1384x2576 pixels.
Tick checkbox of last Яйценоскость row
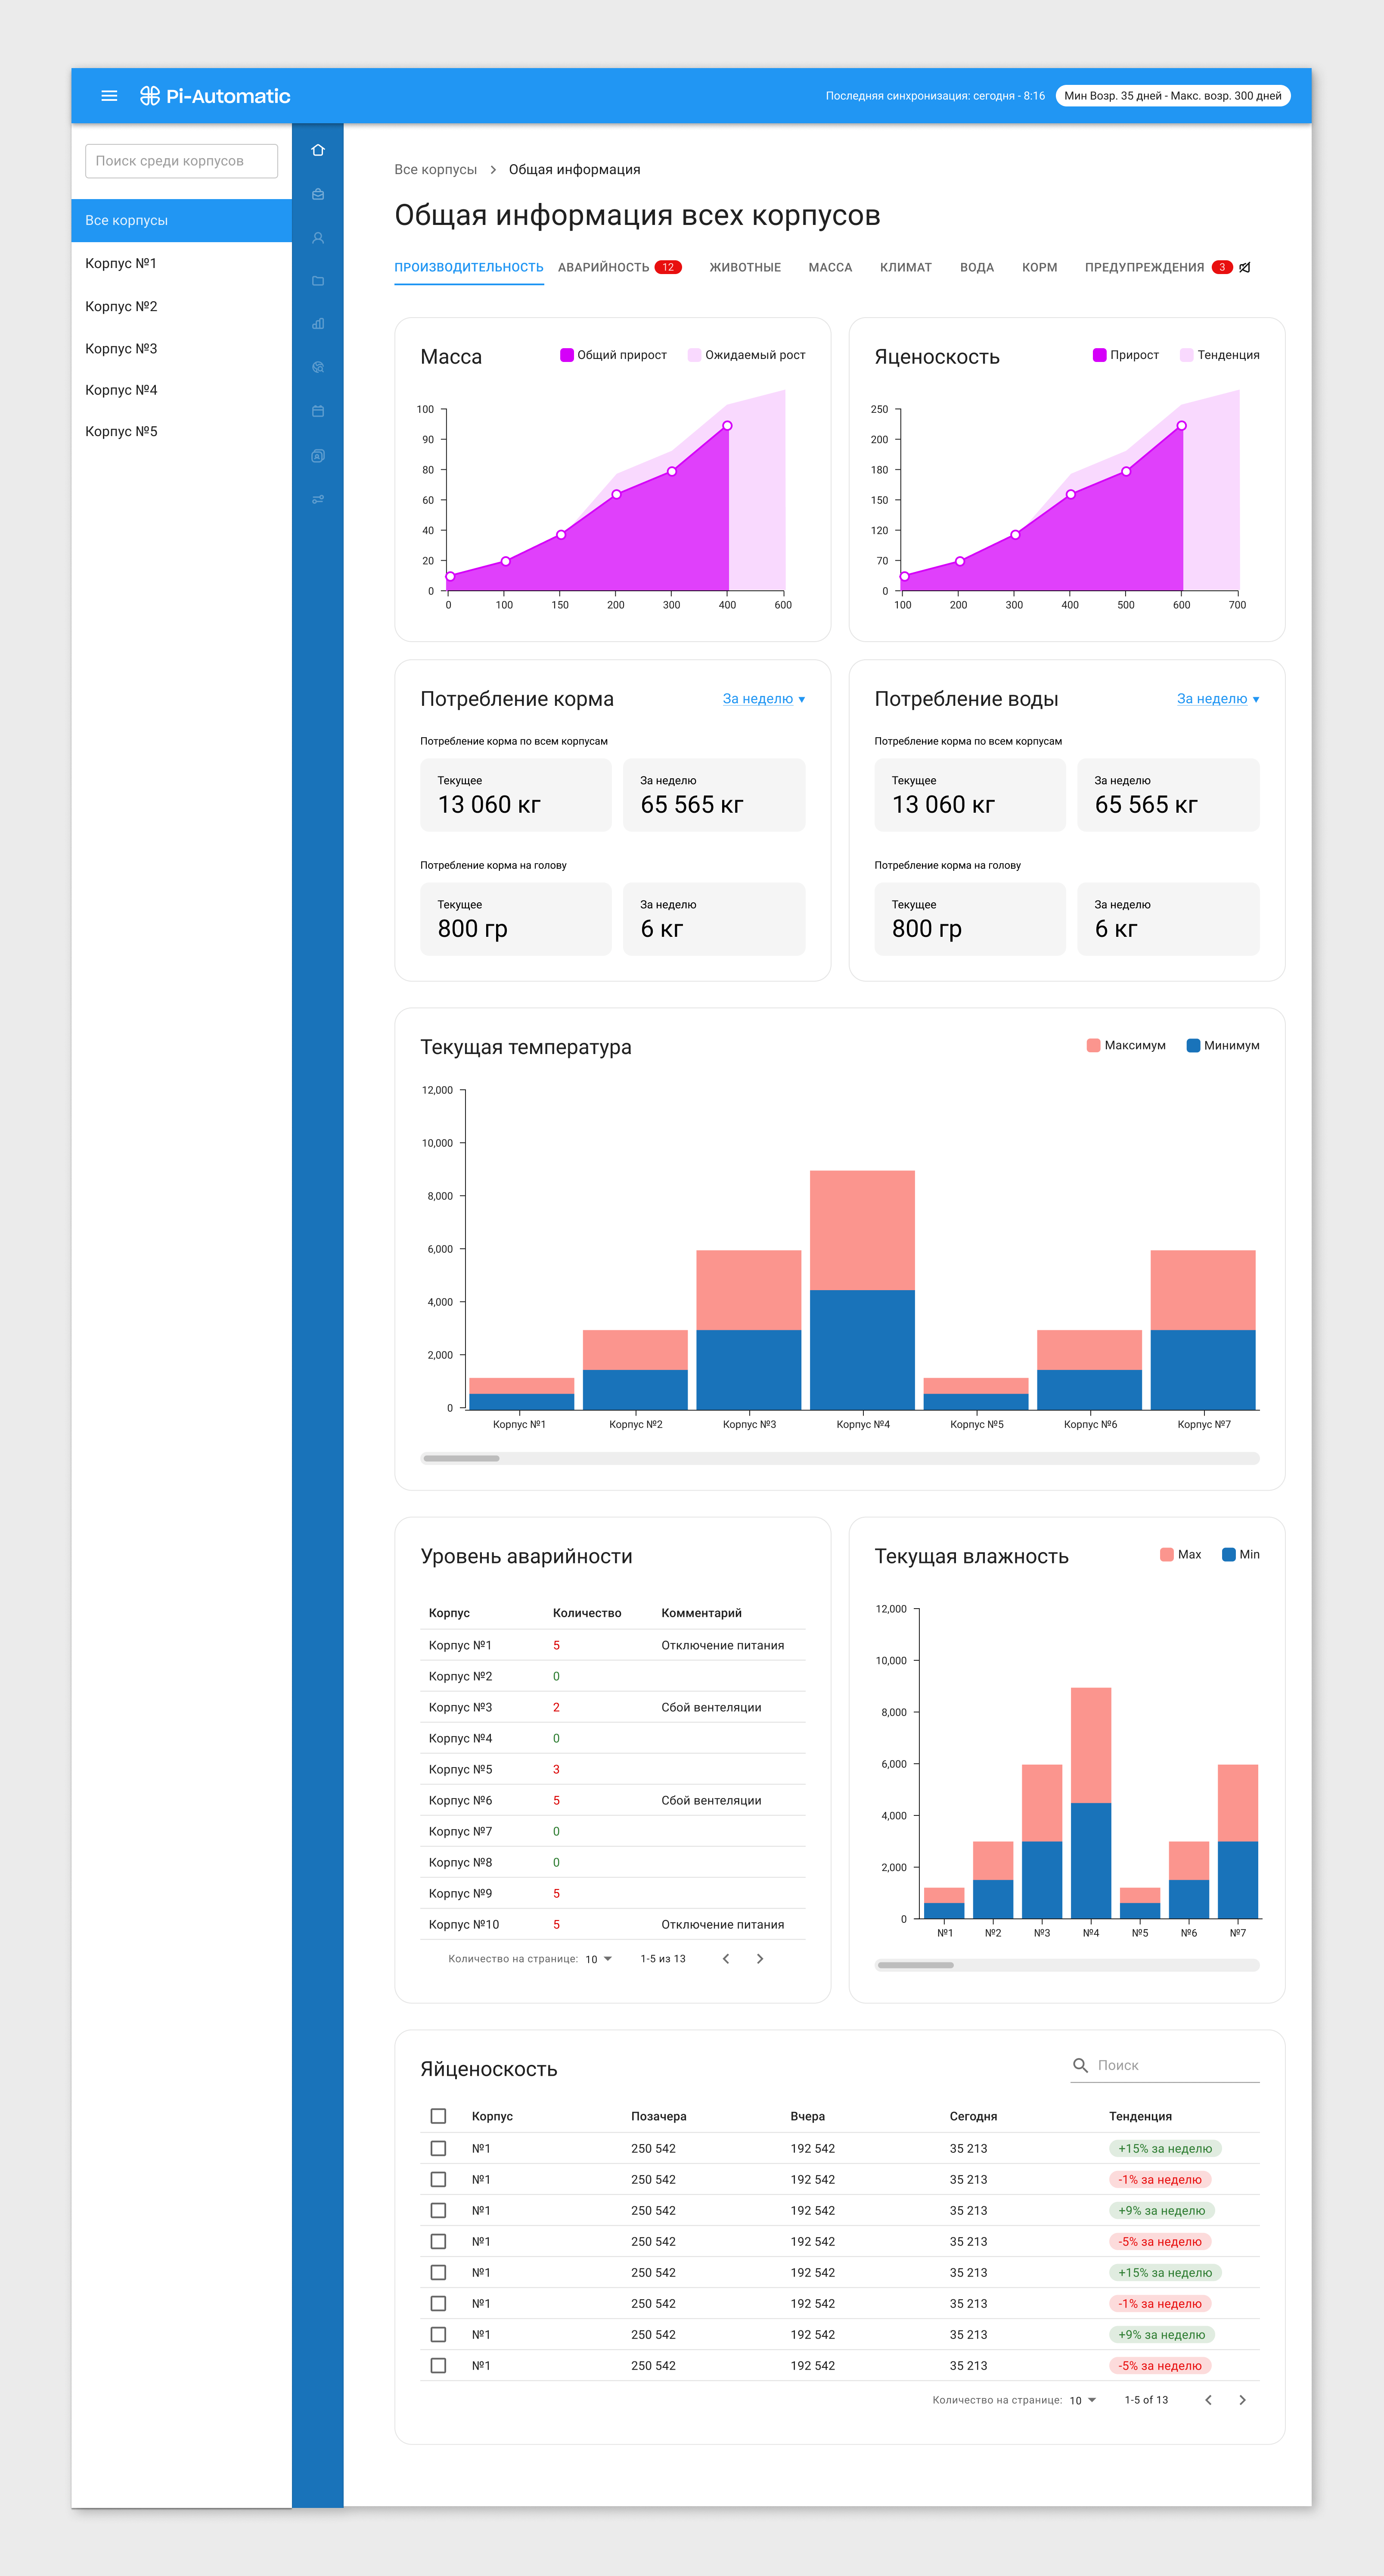tap(438, 2365)
